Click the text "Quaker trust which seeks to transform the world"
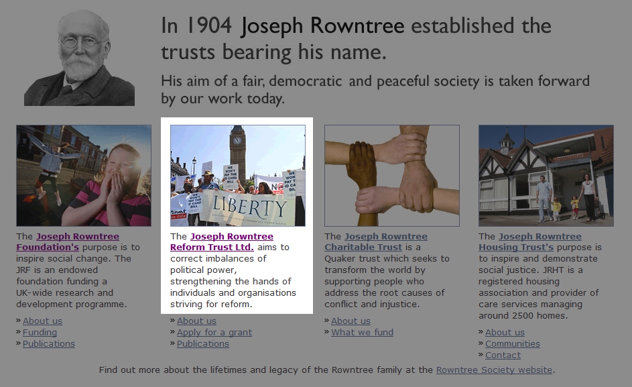The height and width of the screenshot is (387, 632). pos(387,264)
